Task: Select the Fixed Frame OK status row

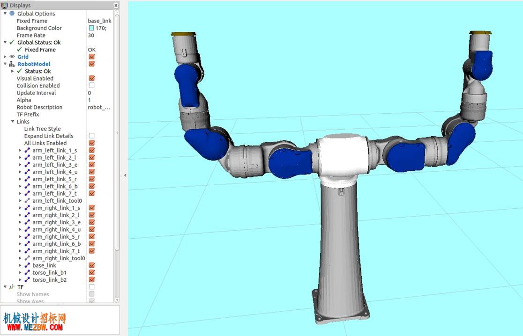Action: [x=57, y=50]
